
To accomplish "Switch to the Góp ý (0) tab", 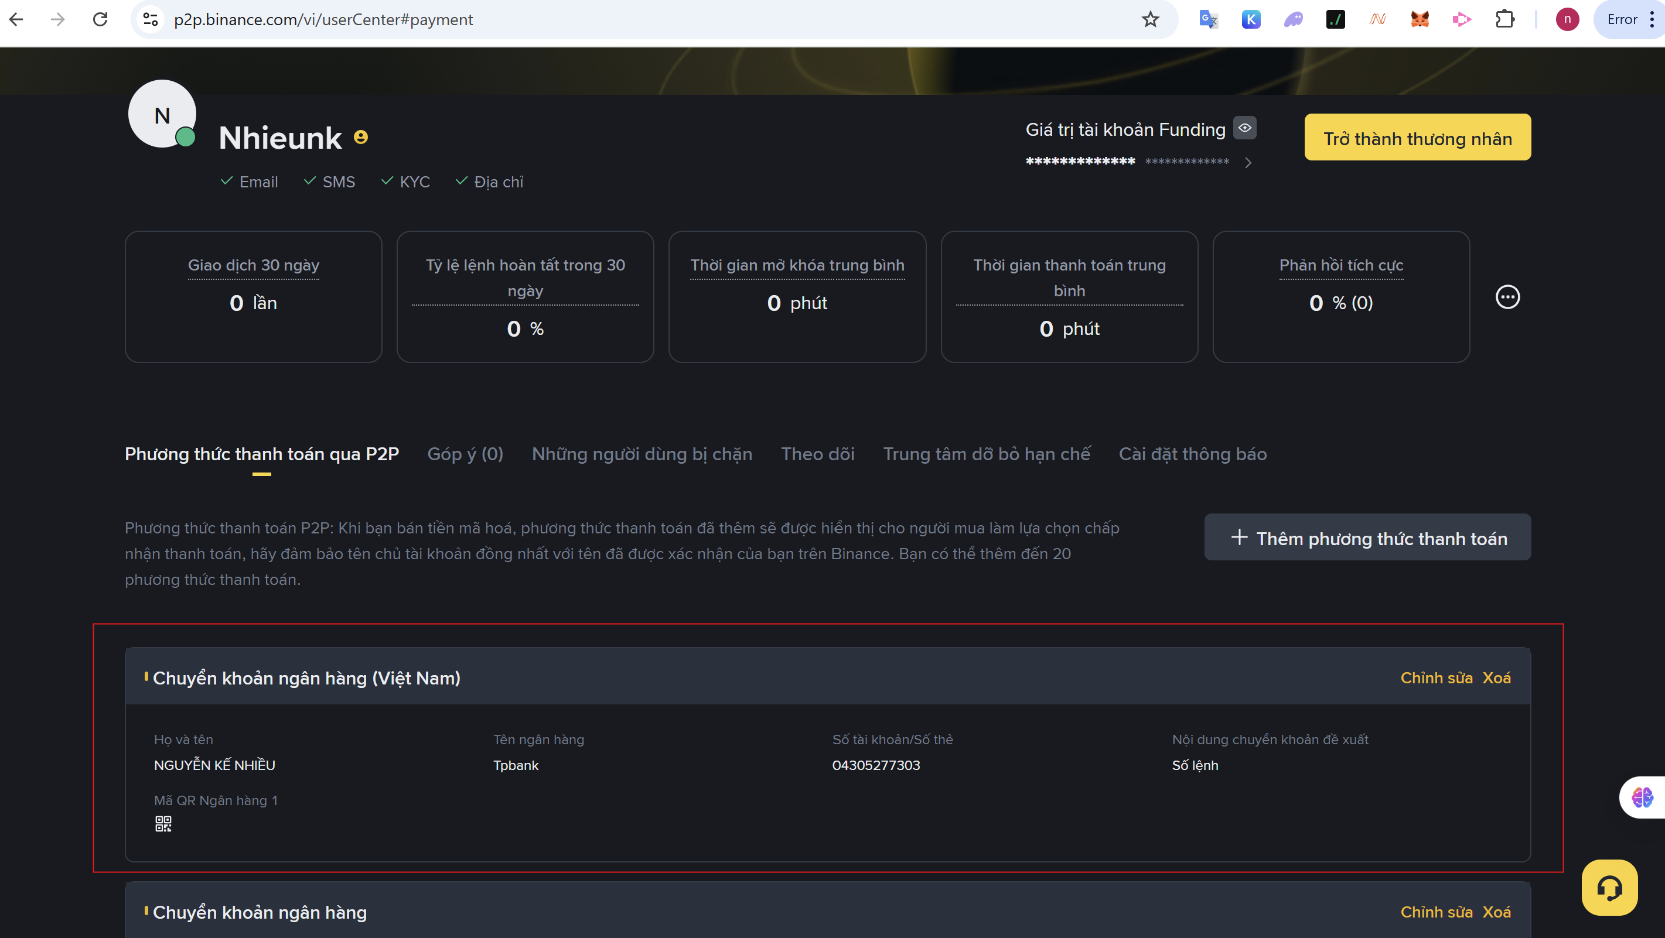I will point(465,454).
